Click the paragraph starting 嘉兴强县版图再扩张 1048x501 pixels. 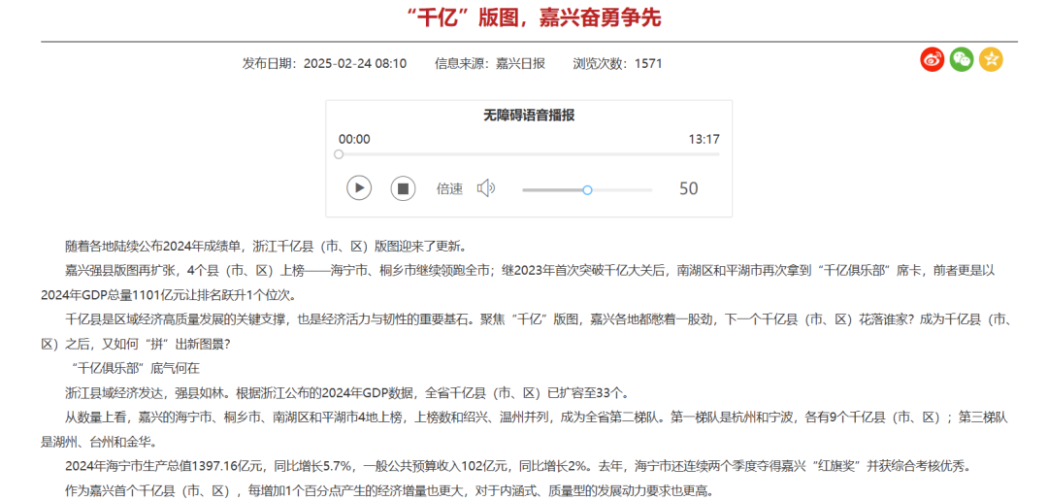pos(518,283)
